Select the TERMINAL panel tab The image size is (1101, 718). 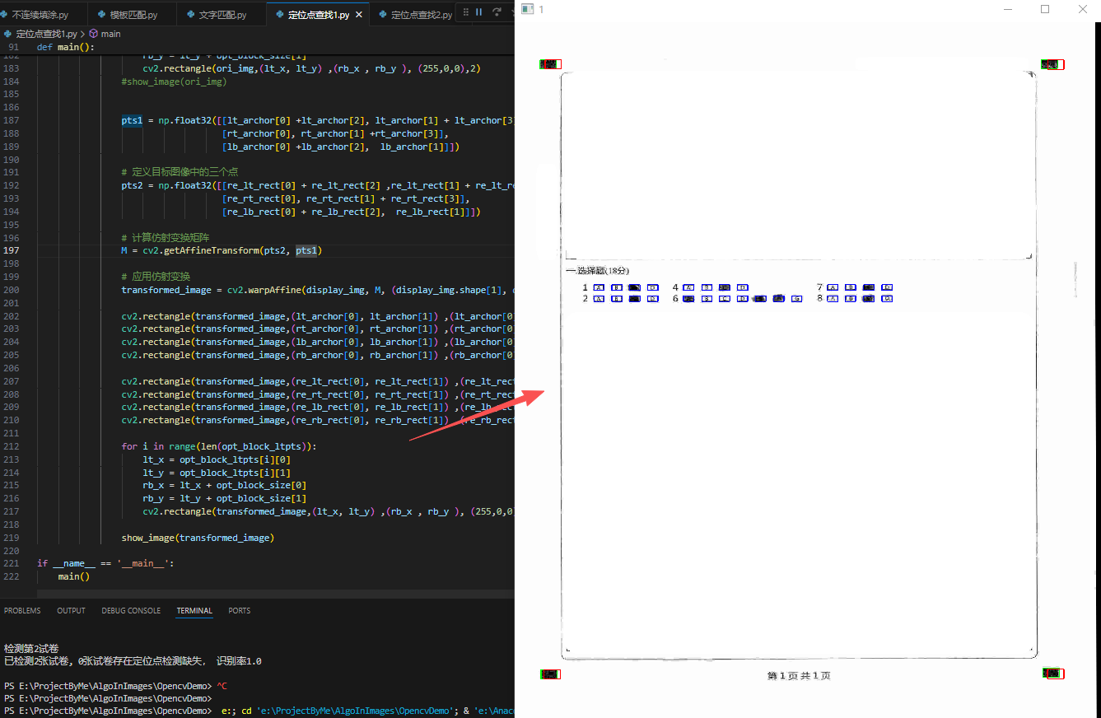(194, 611)
